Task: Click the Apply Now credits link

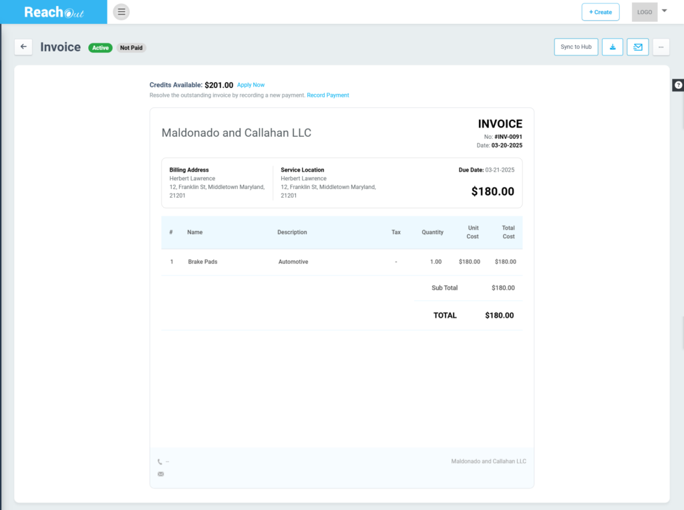Action: point(250,85)
